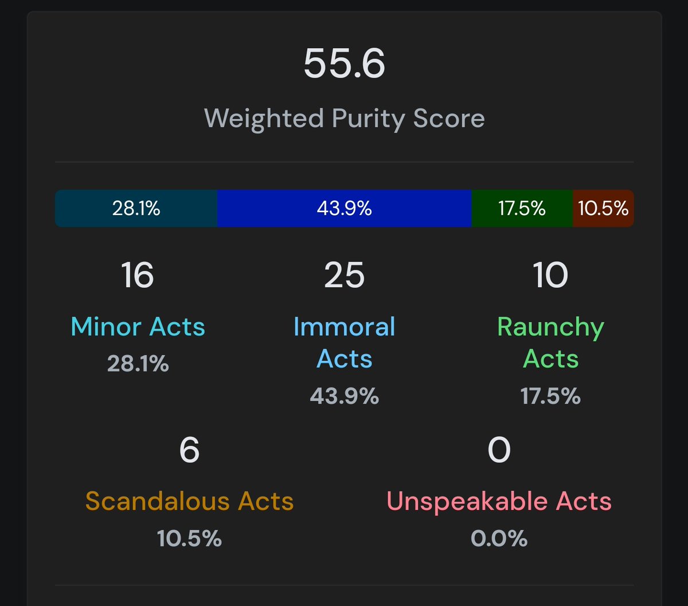688x606 pixels.
Task: Open the Scandalous Acts category label
Action: point(189,501)
